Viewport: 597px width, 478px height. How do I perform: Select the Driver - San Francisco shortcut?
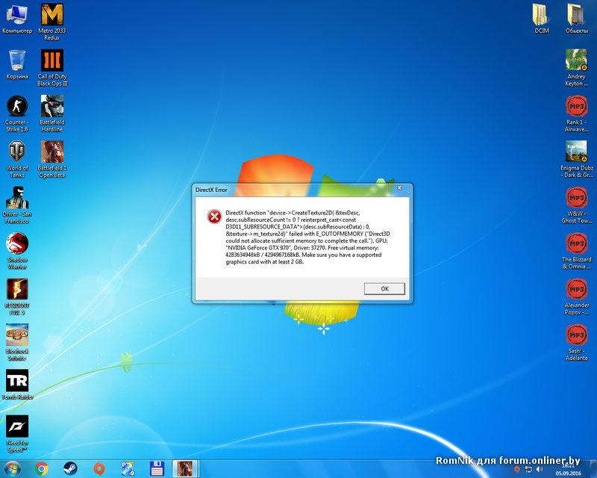[x=17, y=205]
